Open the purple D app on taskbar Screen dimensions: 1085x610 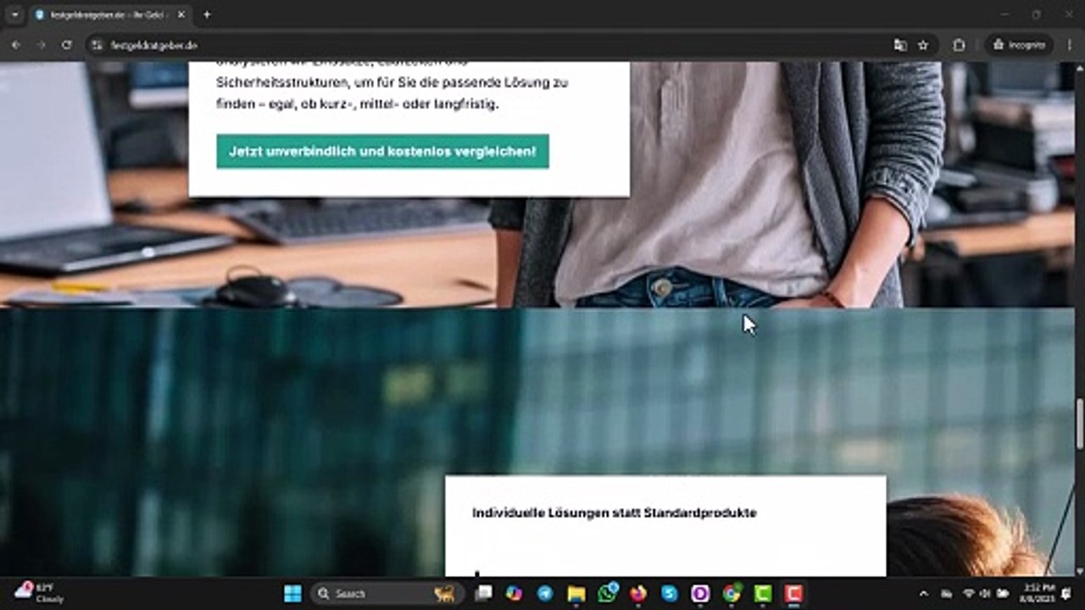click(x=700, y=593)
